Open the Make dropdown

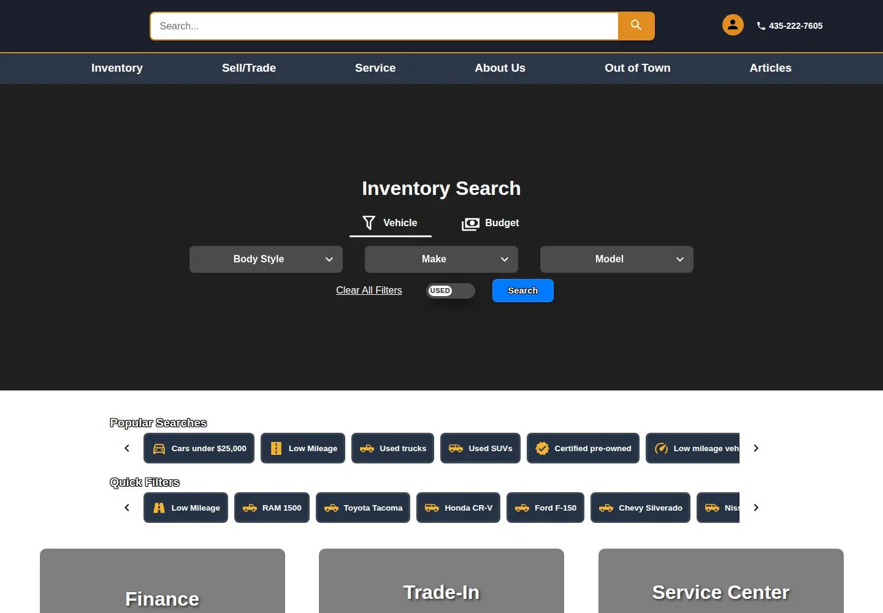[442, 259]
